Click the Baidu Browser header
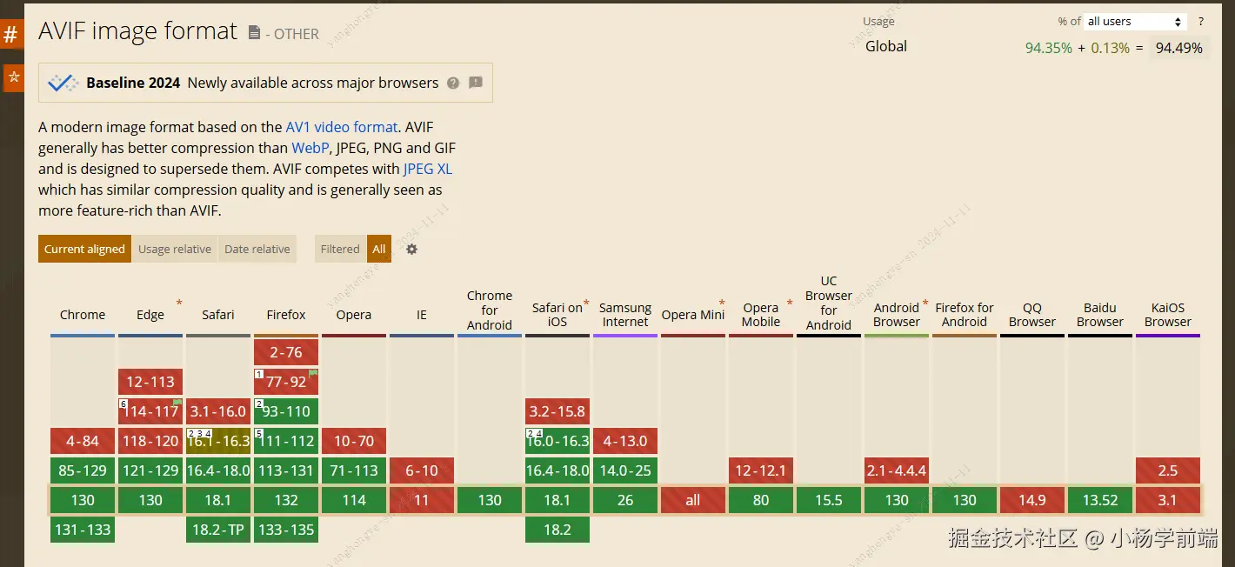The width and height of the screenshot is (1235, 567). [x=1100, y=315]
